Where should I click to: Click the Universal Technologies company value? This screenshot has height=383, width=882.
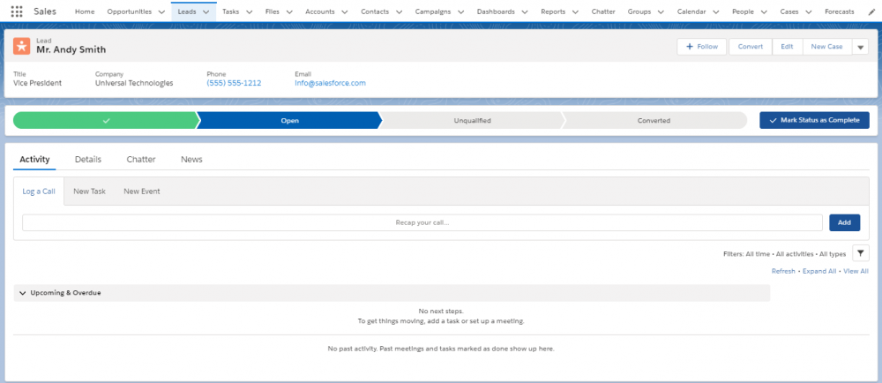(x=134, y=83)
